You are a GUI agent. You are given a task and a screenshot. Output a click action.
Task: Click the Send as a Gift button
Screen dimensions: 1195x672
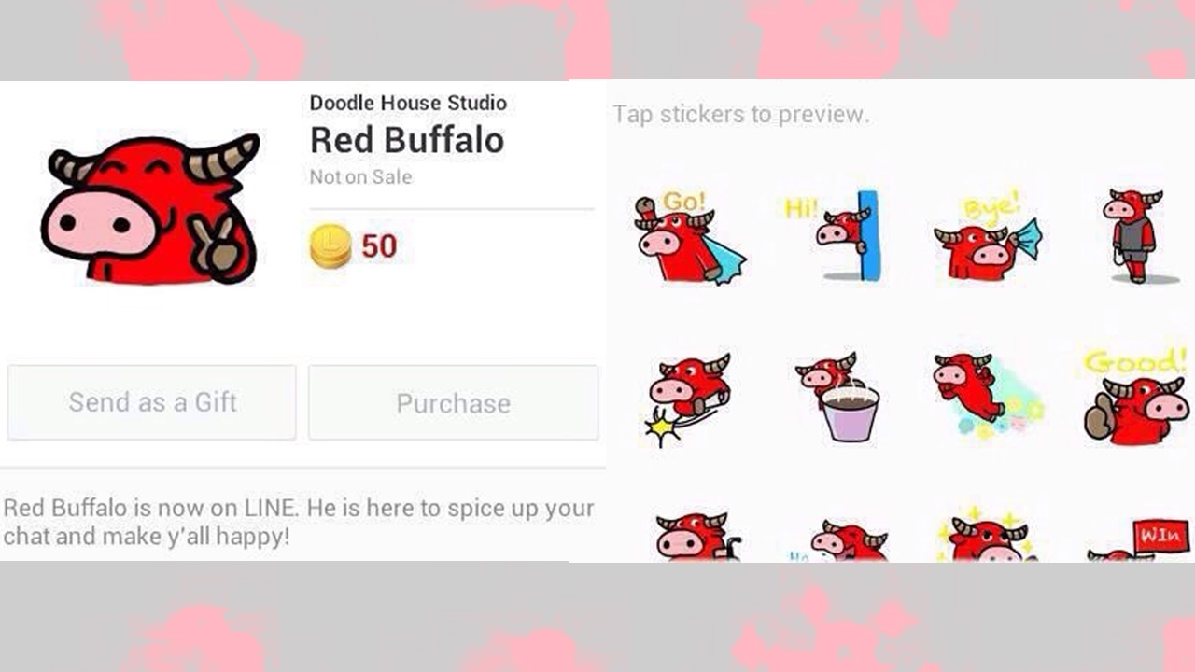(152, 402)
